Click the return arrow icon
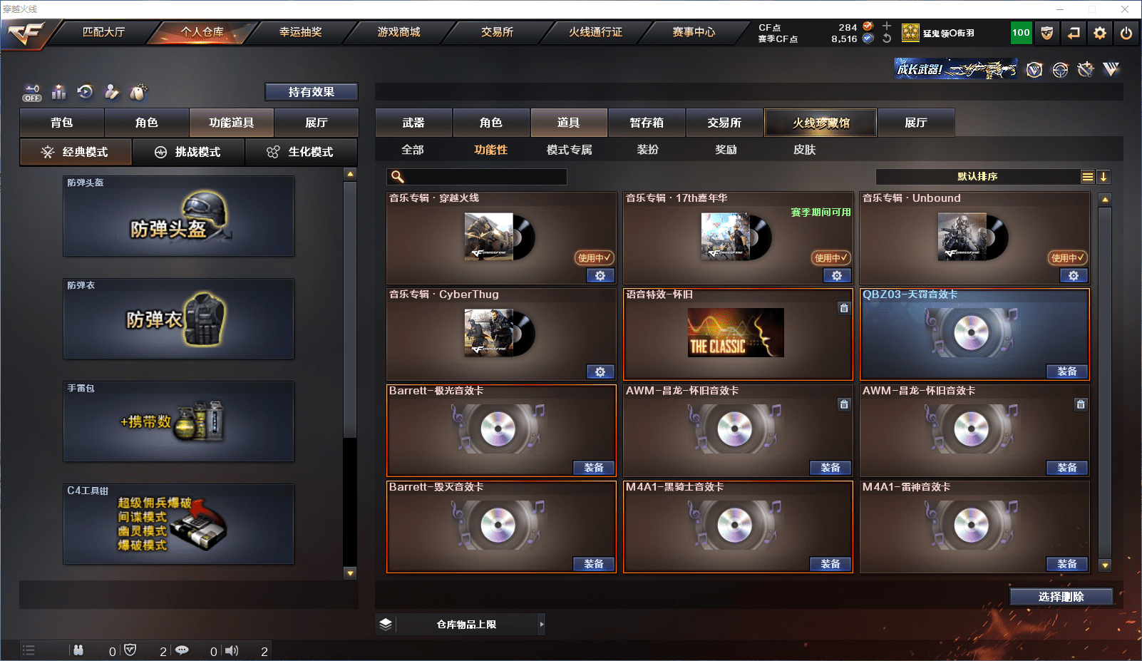This screenshot has width=1142, height=661. pyautogui.click(x=1074, y=33)
